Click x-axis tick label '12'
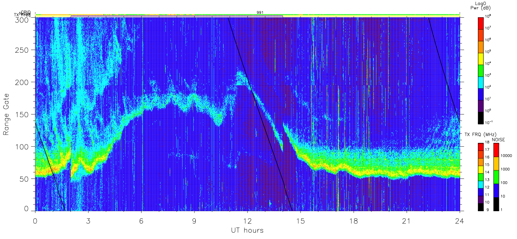The height and width of the screenshot is (239, 517). click(x=247, y=221)
